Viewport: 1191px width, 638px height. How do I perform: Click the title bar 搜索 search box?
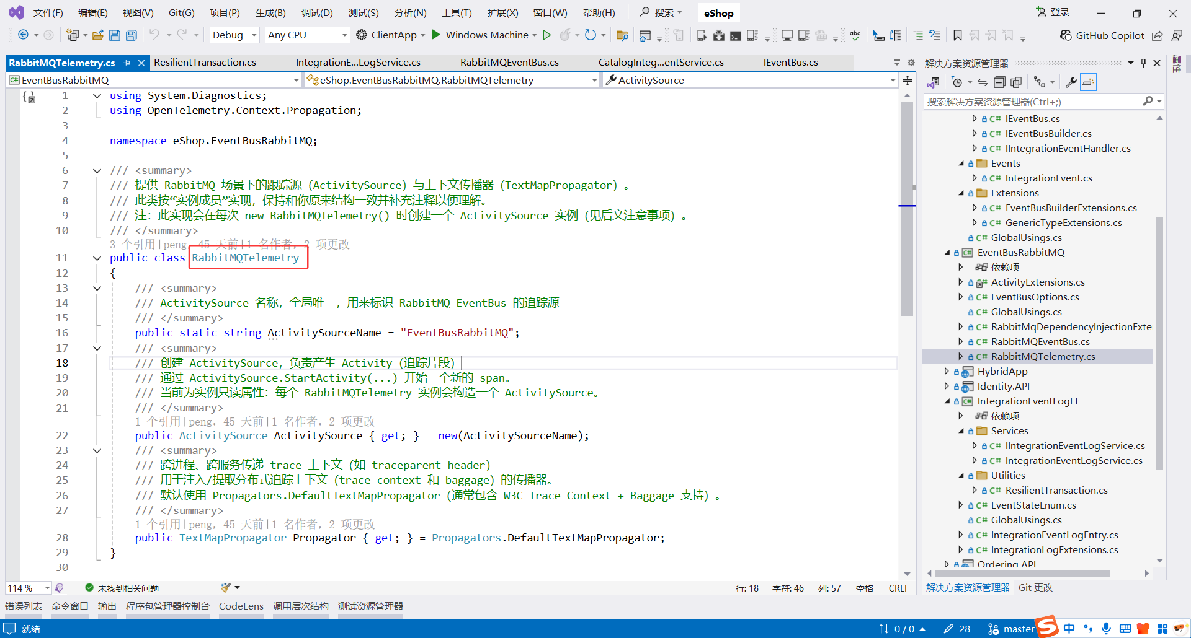tap(661, 12)
